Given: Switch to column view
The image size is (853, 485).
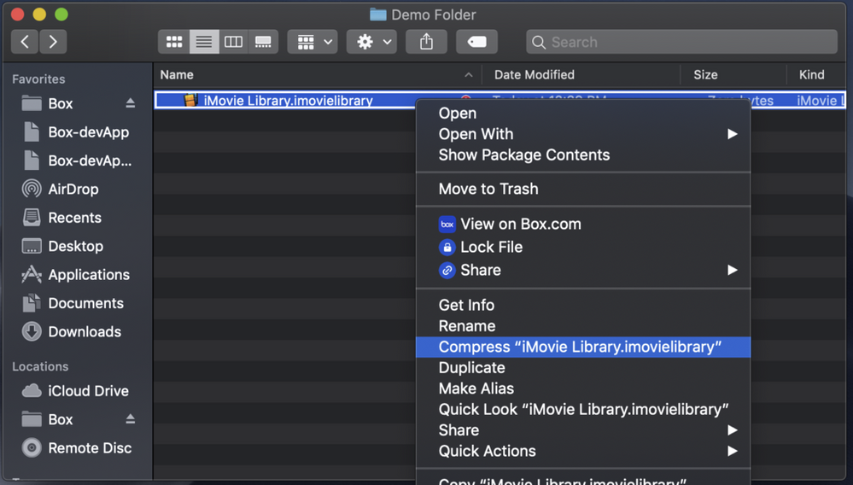Looking at the screenshot, I should (x=233, y=42).
